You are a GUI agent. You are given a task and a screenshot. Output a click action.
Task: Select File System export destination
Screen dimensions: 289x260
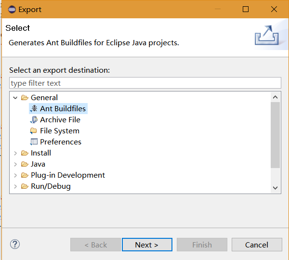60,131
